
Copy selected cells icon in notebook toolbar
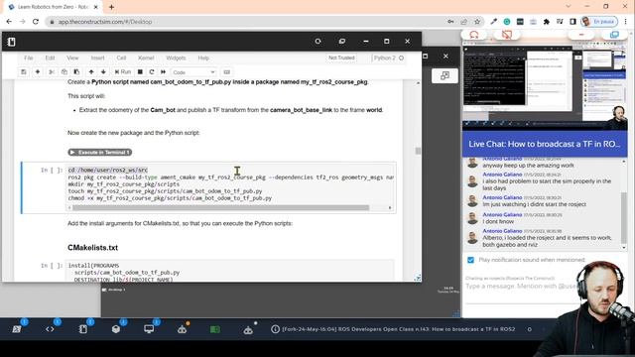(63, 72)
